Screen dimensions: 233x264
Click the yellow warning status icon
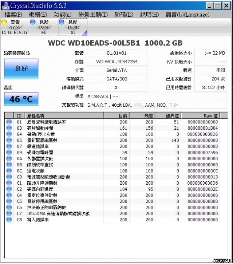tap(4, 22)
